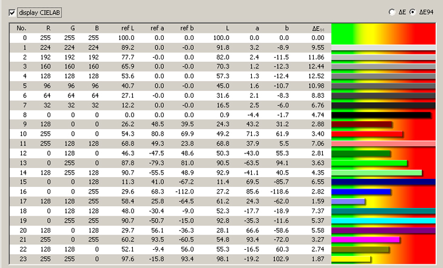Click the ref L value 100.0 in row 0
This screenshot has width=443, height=268.
pos(126,38)
